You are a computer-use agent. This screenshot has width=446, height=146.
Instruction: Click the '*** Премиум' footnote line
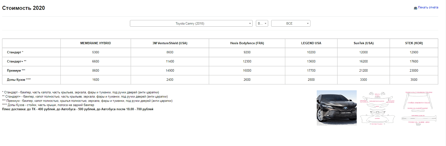[x=87, y=101]
